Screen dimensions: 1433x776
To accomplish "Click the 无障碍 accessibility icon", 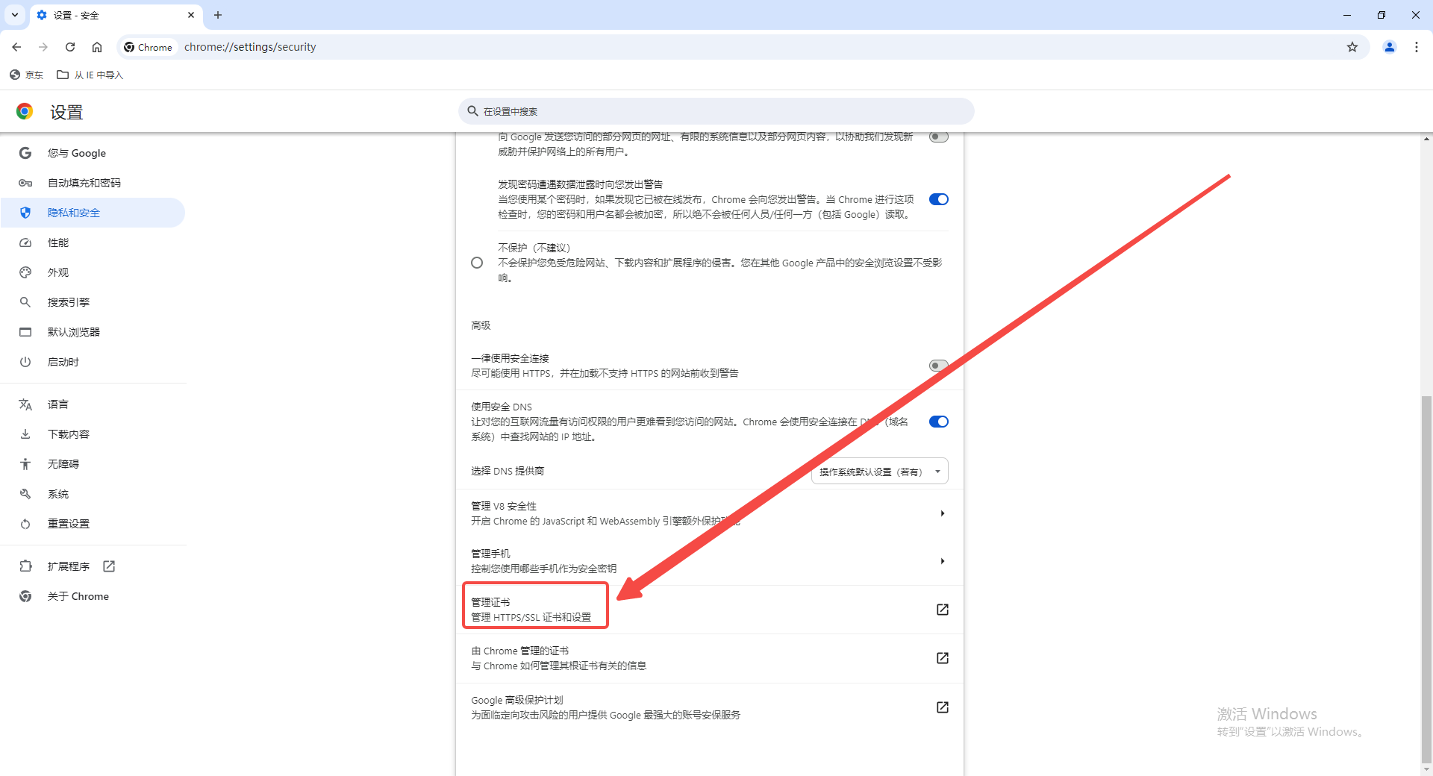I will tap(25, 464).
